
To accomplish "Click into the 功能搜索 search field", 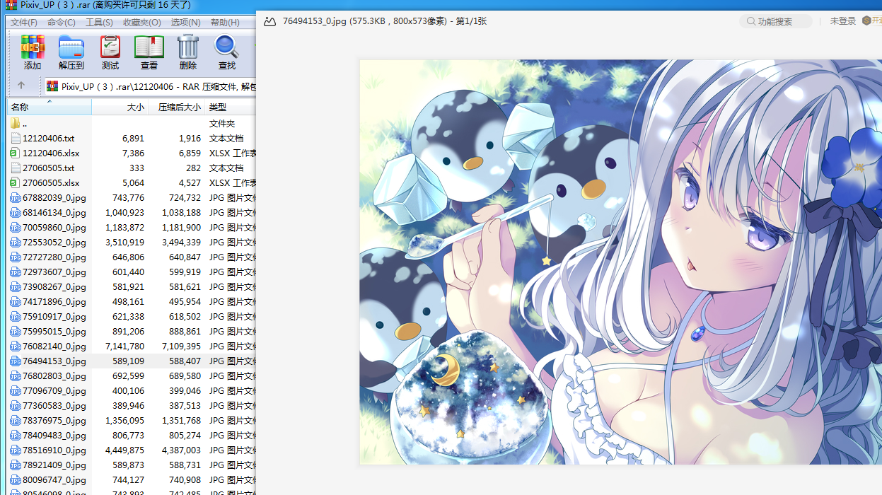I will [776, 21].
